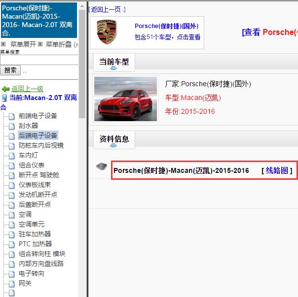
Task: Click 厂家:Porsche(保时捷)(国外) text
Action: (x=208, y=84)
